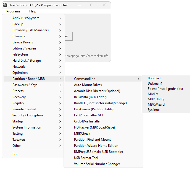Click the partially hidden launcher button

[69, 36]
